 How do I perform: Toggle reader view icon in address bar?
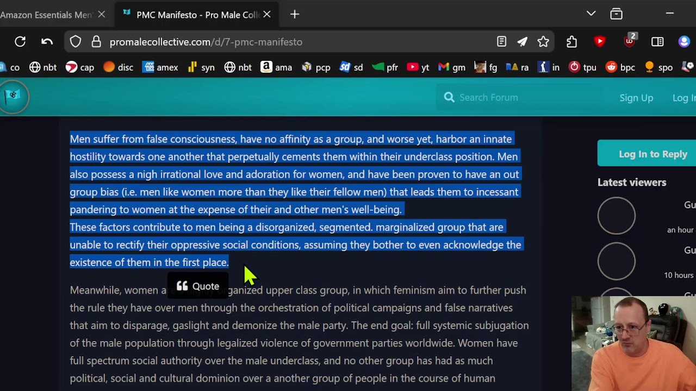click(x=501, y=42)
